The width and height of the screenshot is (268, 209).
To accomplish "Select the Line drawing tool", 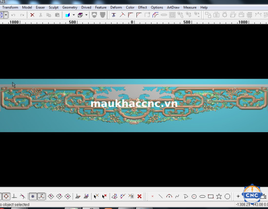I will coord(160,196).
